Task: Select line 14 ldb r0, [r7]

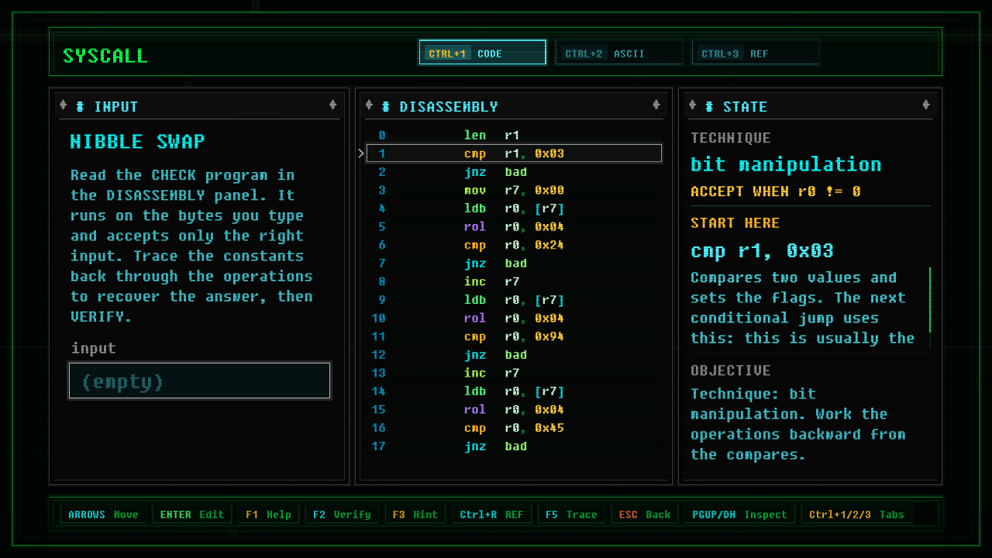Action: pyautogui.click(x=513, y=391)
